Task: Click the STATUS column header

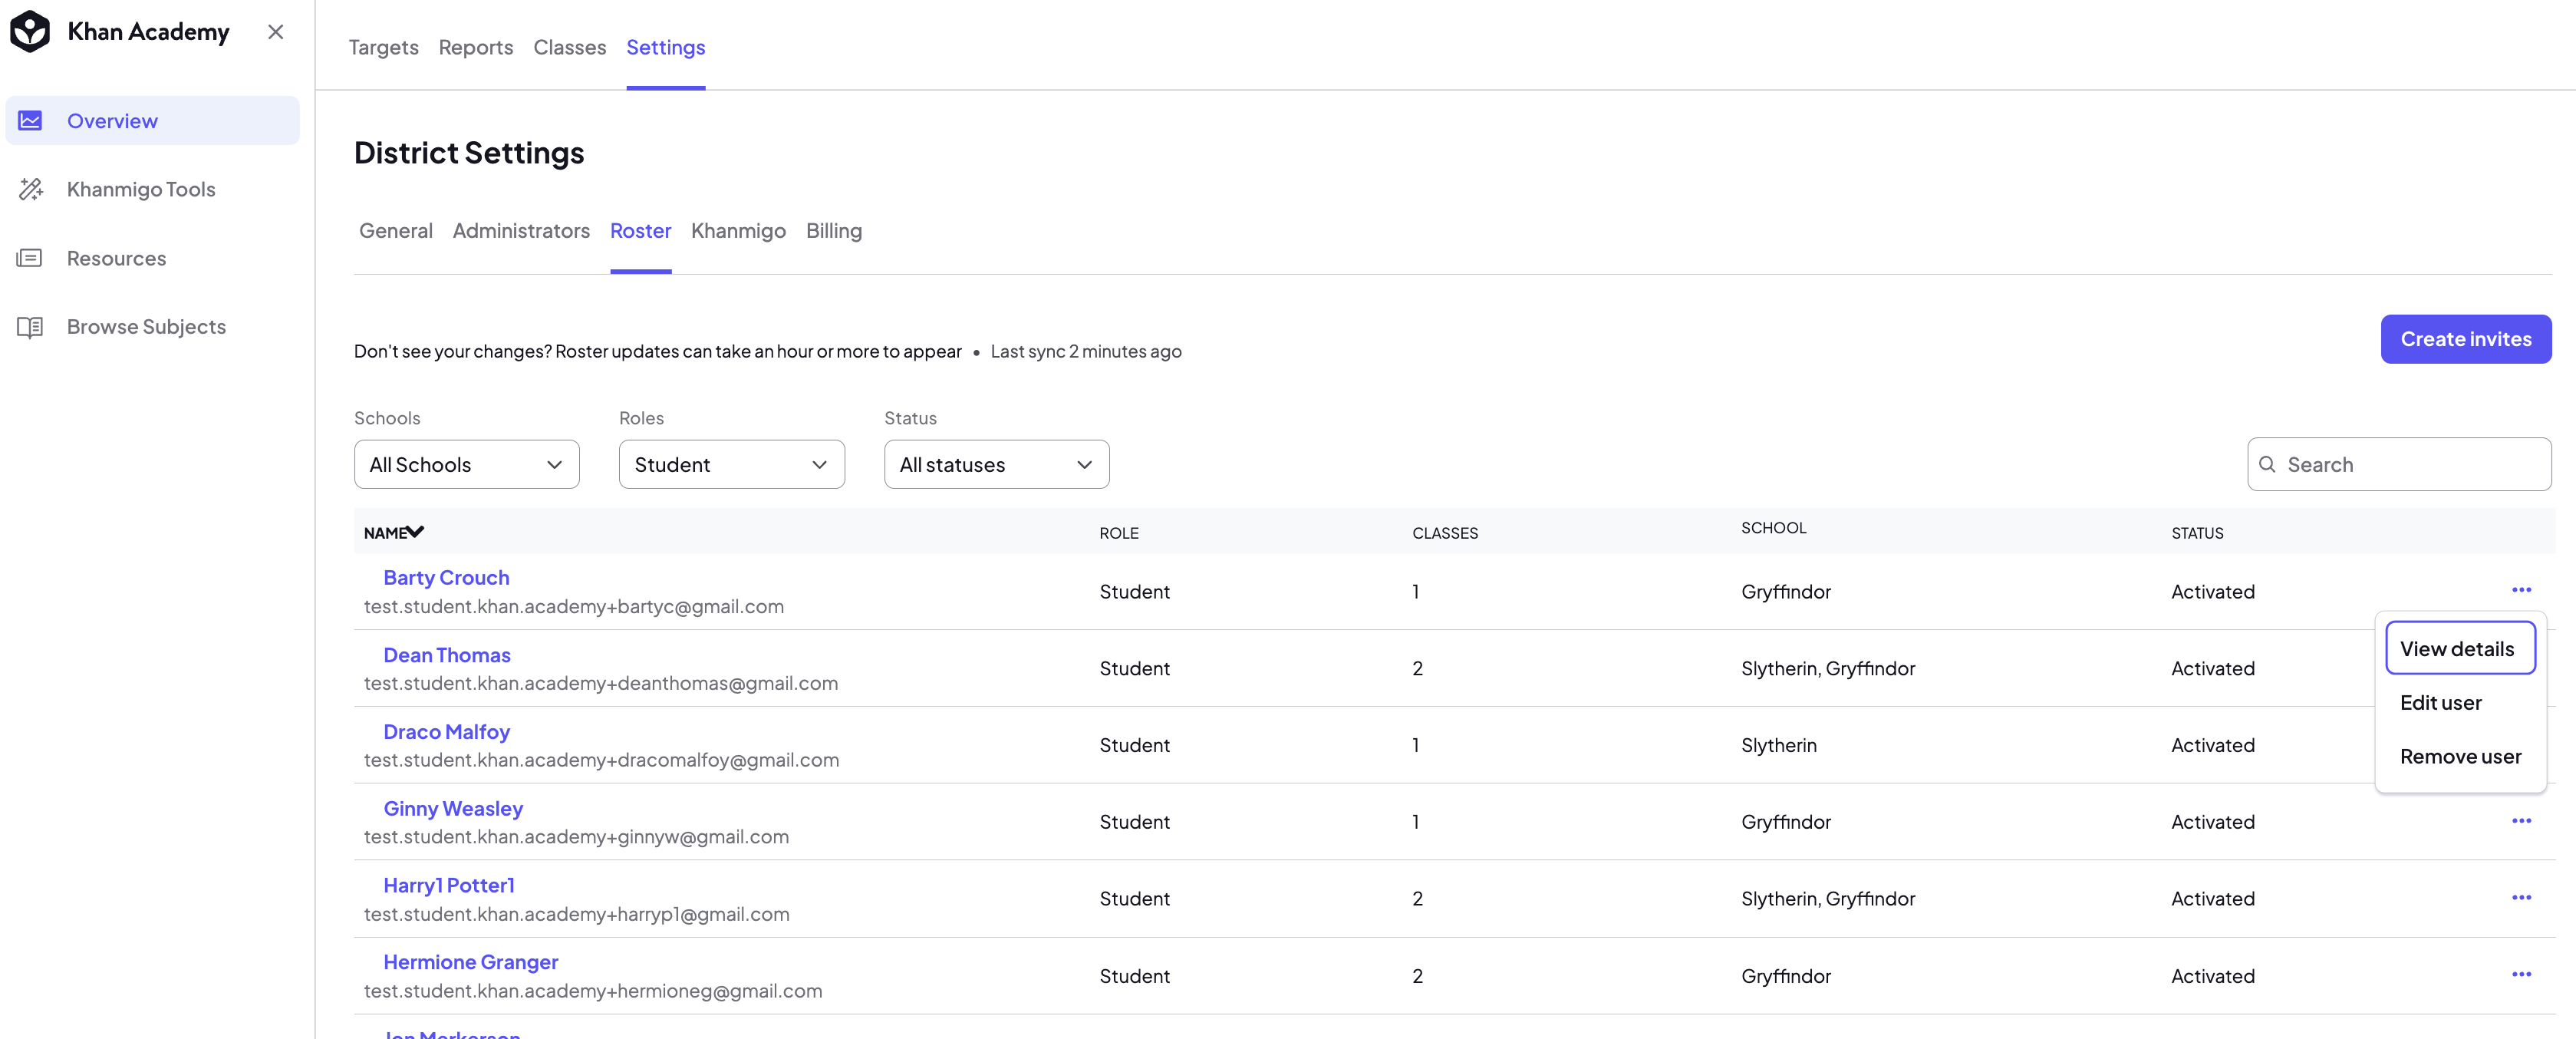Action: click(x=2197, y=534)
